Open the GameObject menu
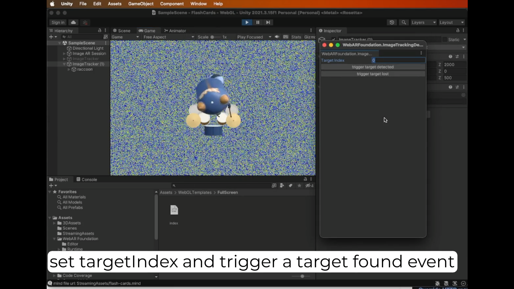The width and height of the screenshot is (514, 289). [x=141, y=4]
